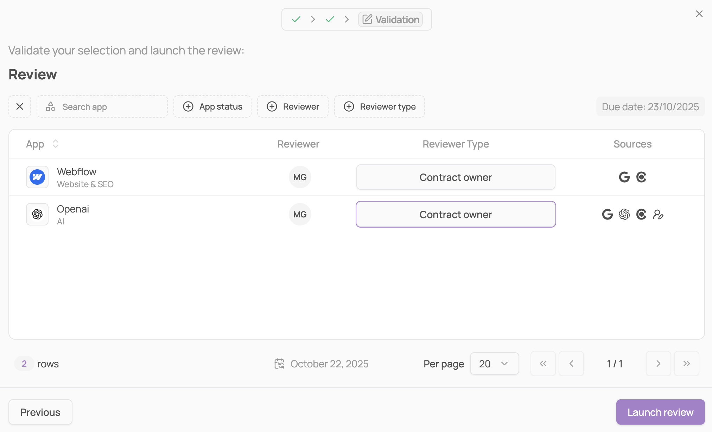
Task: Click the October 22, 2025 date text
Action: click(329, 364)
